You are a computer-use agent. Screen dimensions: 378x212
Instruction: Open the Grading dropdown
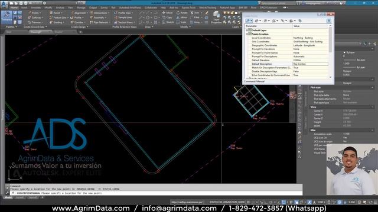(x=57, y=22)
